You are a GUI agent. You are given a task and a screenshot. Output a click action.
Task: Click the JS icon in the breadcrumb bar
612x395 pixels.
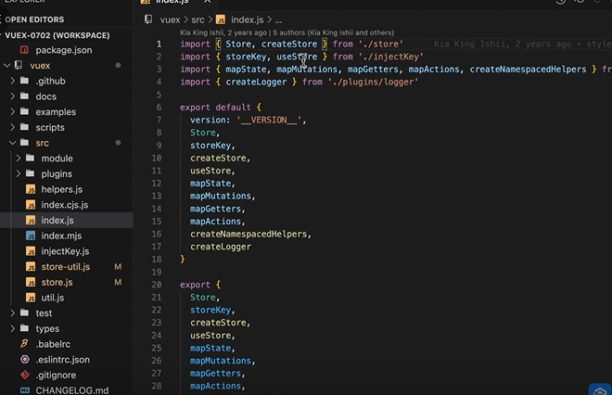tap(221, 19)
